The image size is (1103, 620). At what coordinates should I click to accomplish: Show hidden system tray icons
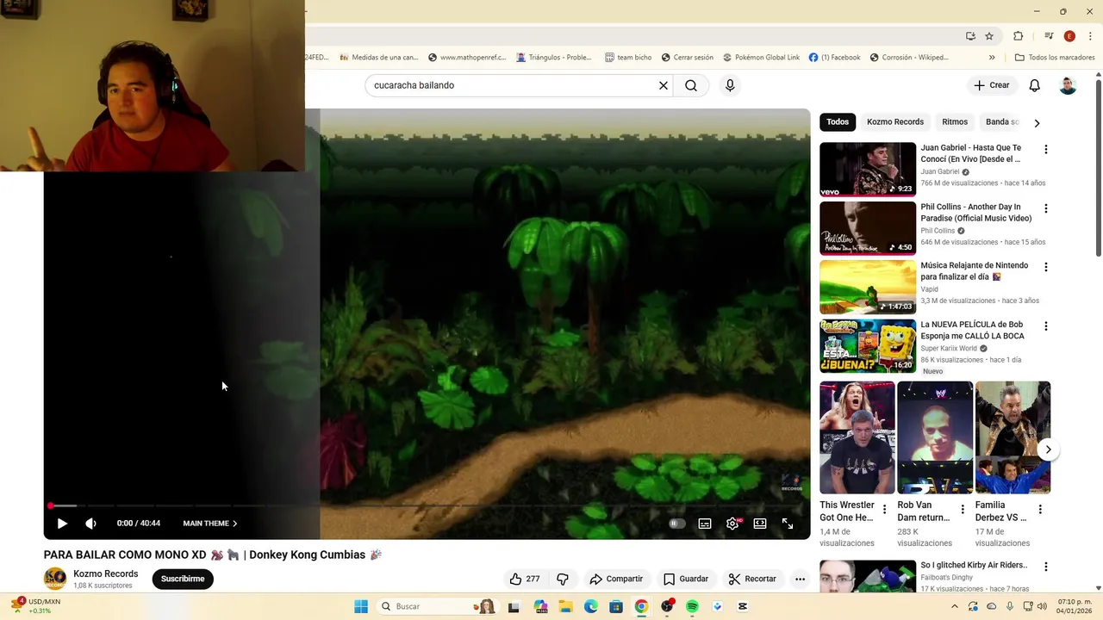[955, 606]
